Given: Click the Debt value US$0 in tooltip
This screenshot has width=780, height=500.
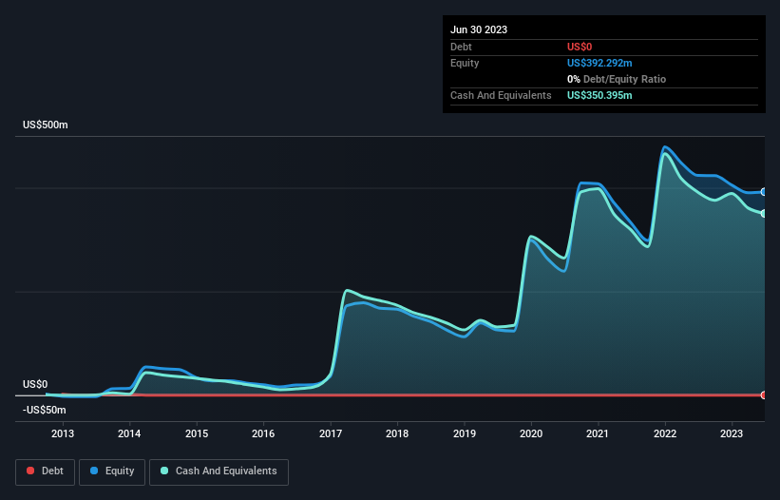Looking at the screenshot, I should coord(580,47).
